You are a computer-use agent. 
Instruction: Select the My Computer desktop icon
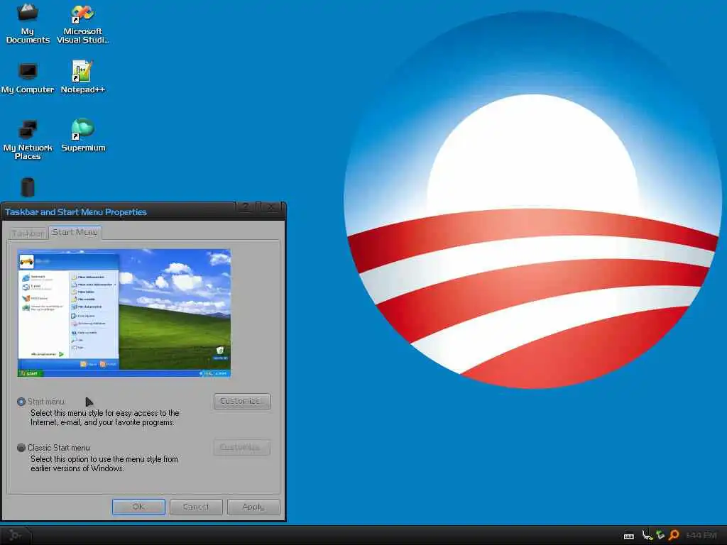(x=28, y=77)
